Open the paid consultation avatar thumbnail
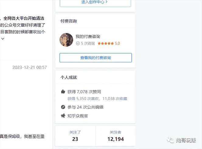Image resolution: width=202 pixels, height=149 pixels. coord(66,40)
